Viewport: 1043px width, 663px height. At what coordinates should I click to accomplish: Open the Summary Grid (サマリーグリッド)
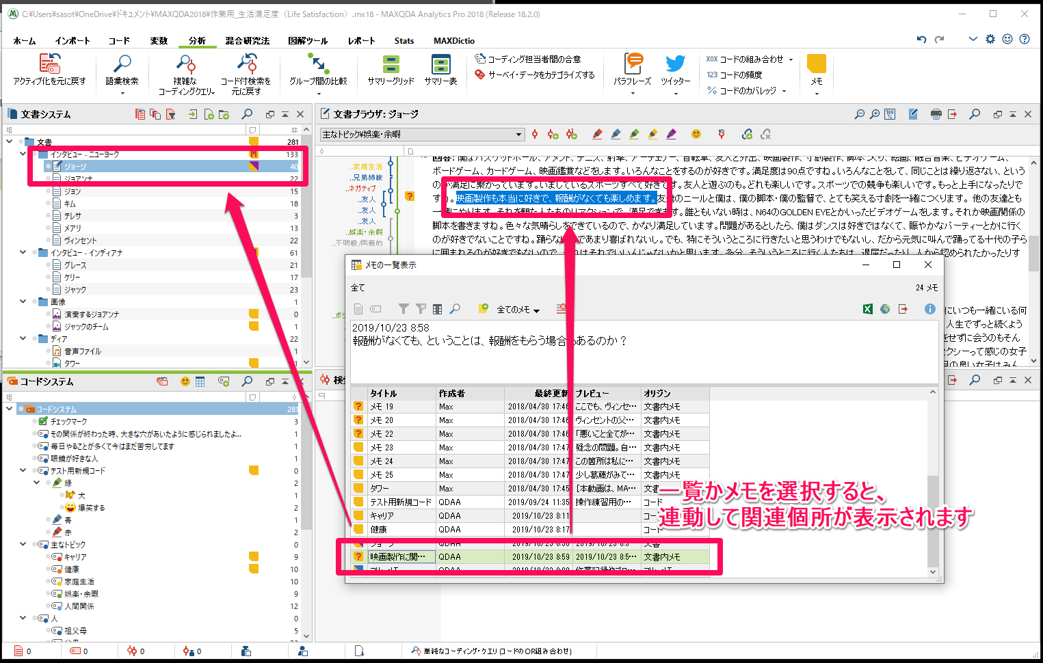pyautogui.click(x=391, y=70)
